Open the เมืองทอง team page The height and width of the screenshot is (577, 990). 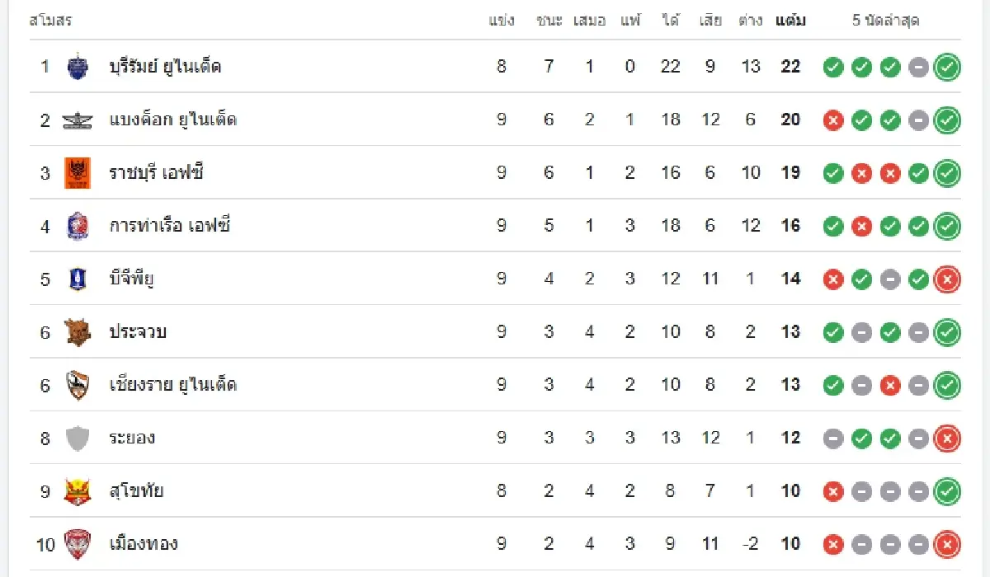click(x=144, y=544)
